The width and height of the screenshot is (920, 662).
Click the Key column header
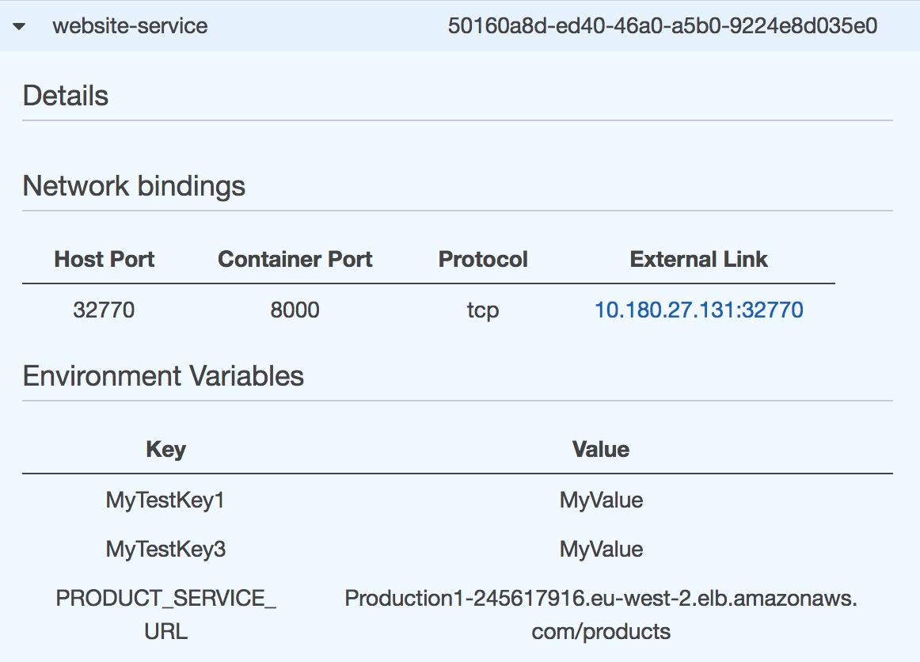pyautogui.click(x=165, y=450)
